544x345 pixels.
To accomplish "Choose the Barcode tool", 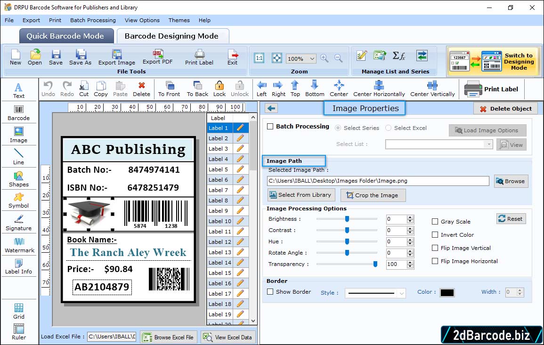I will [x=19, y=113].
